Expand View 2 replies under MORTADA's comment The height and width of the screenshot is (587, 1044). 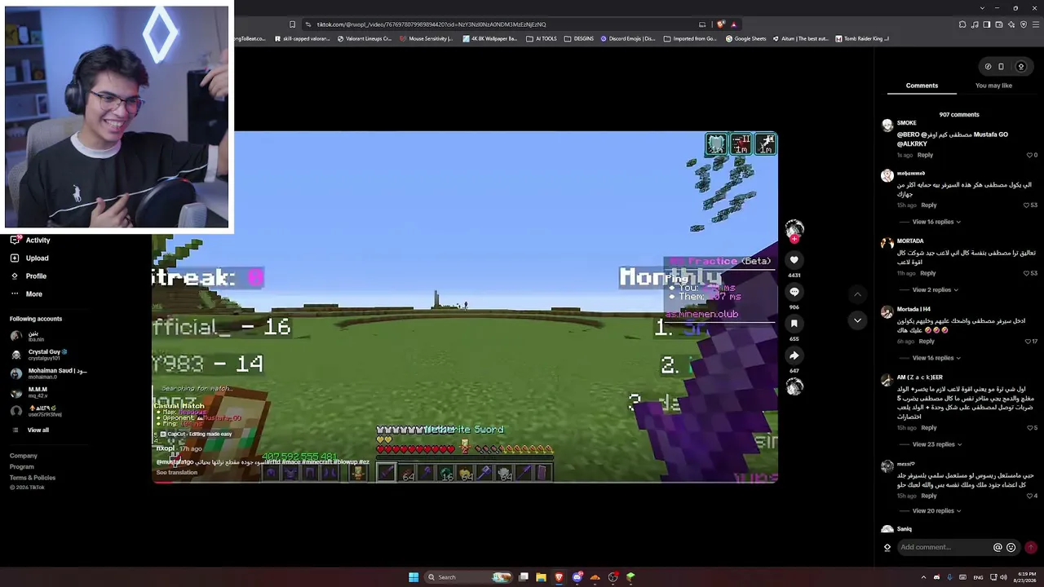pos(936,290)
